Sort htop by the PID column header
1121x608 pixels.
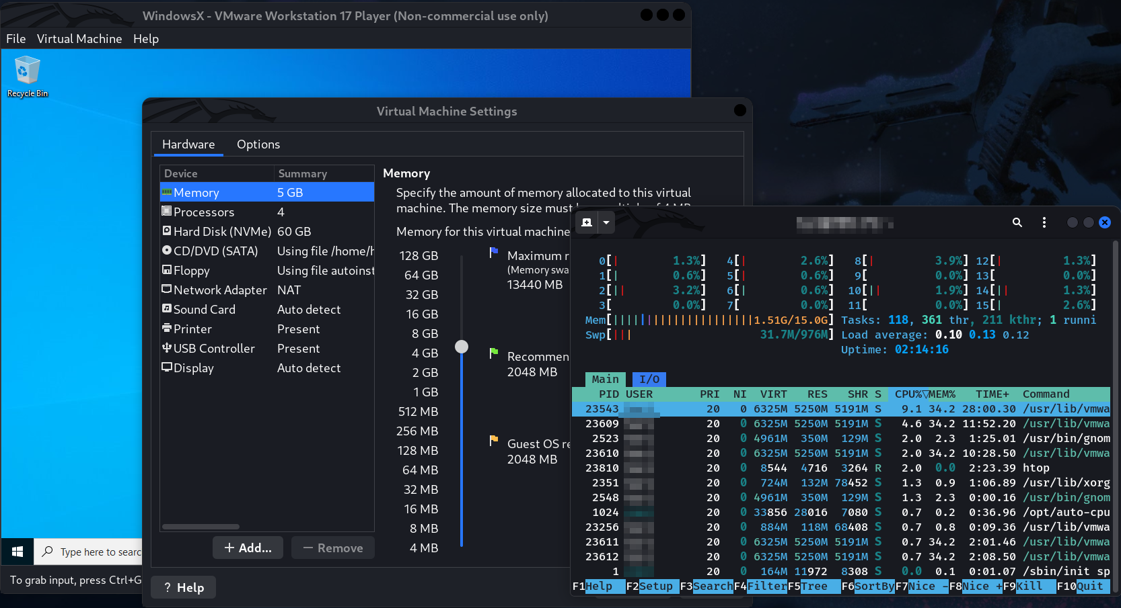(609, 394)
